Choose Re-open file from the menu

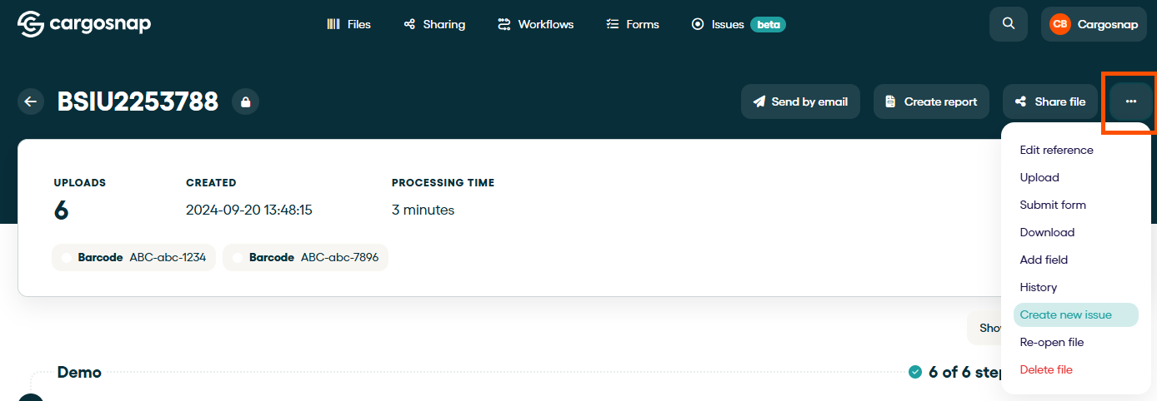1052,342
